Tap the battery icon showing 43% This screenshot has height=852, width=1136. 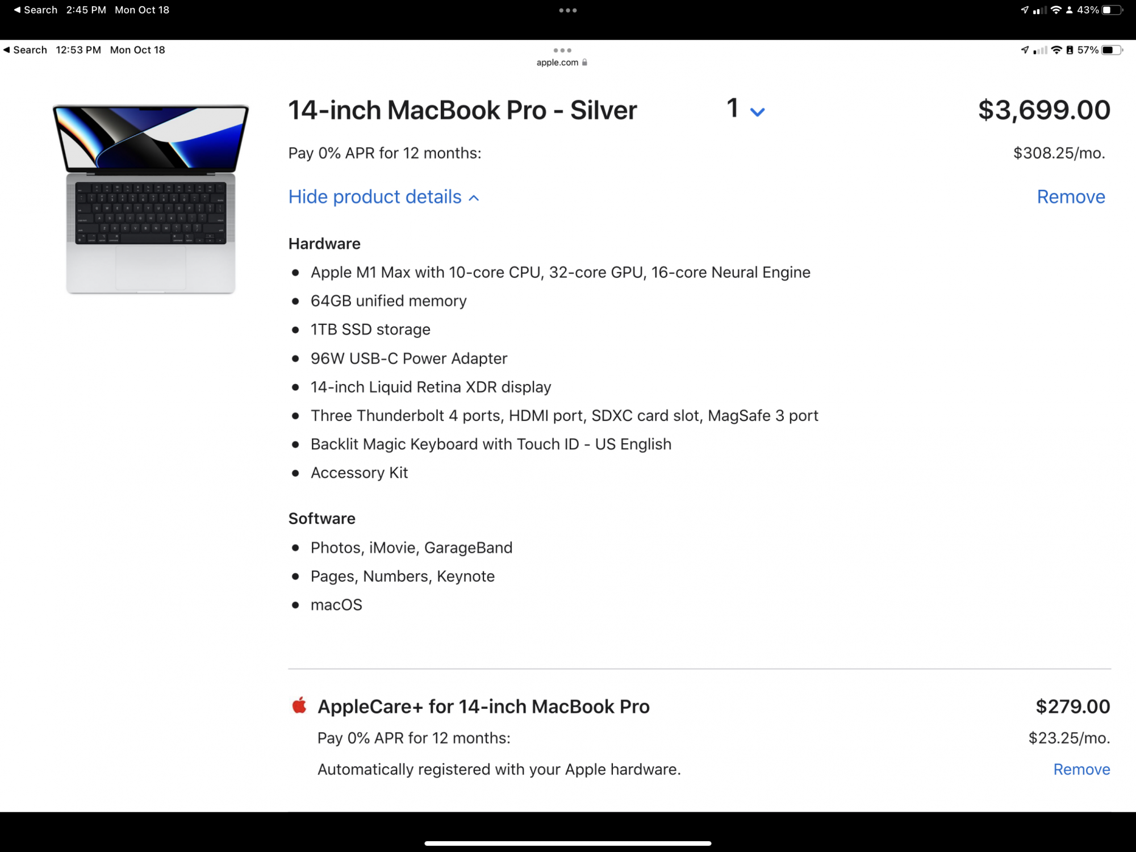[1112, 10]
